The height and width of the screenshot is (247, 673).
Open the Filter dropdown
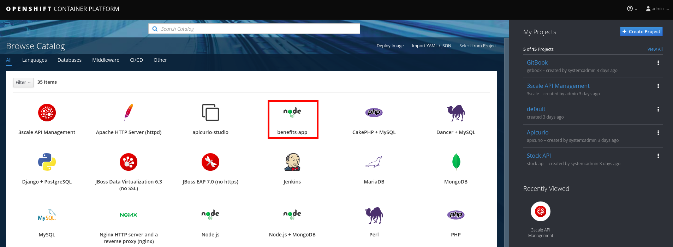tap(23, 83)
